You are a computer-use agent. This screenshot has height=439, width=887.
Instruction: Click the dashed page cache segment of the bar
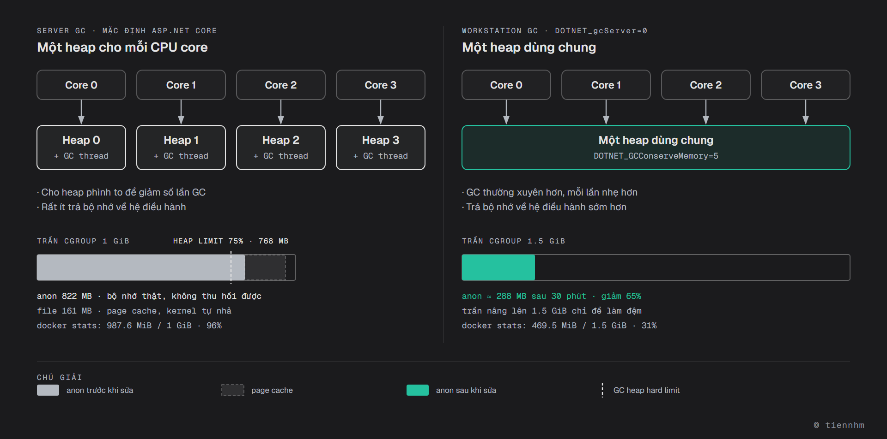tap(265, 267)
